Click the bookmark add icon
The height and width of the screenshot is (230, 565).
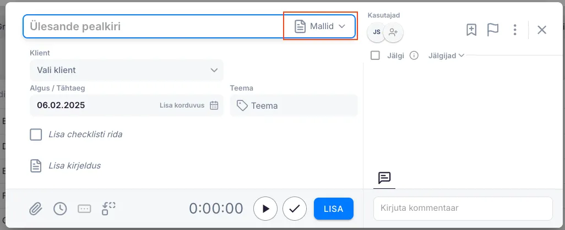pos(471,30)
